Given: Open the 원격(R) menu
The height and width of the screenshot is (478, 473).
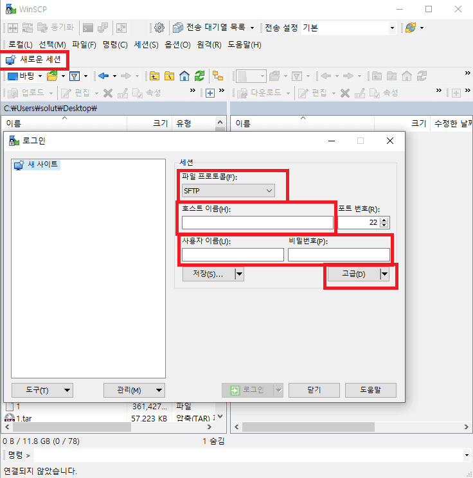Looking at the screenshot, I should click(x=210, y=45).
